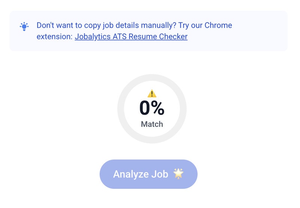Click the word "Jobalytics" in the link
Image resolution: width=300 pixels, height=208 pixels.
[93, 37]
